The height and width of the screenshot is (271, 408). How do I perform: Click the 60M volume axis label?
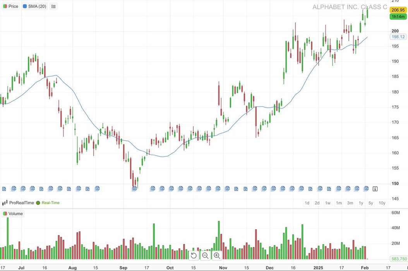pos(396,213)
